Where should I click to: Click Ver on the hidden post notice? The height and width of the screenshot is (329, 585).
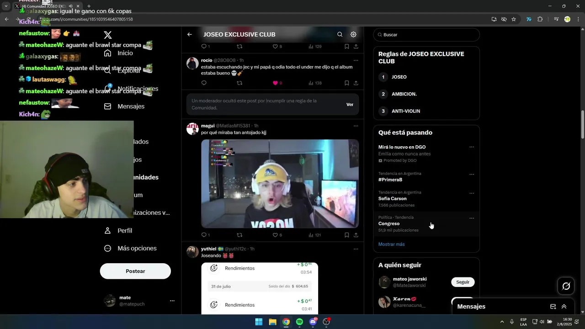click(350, 105)
